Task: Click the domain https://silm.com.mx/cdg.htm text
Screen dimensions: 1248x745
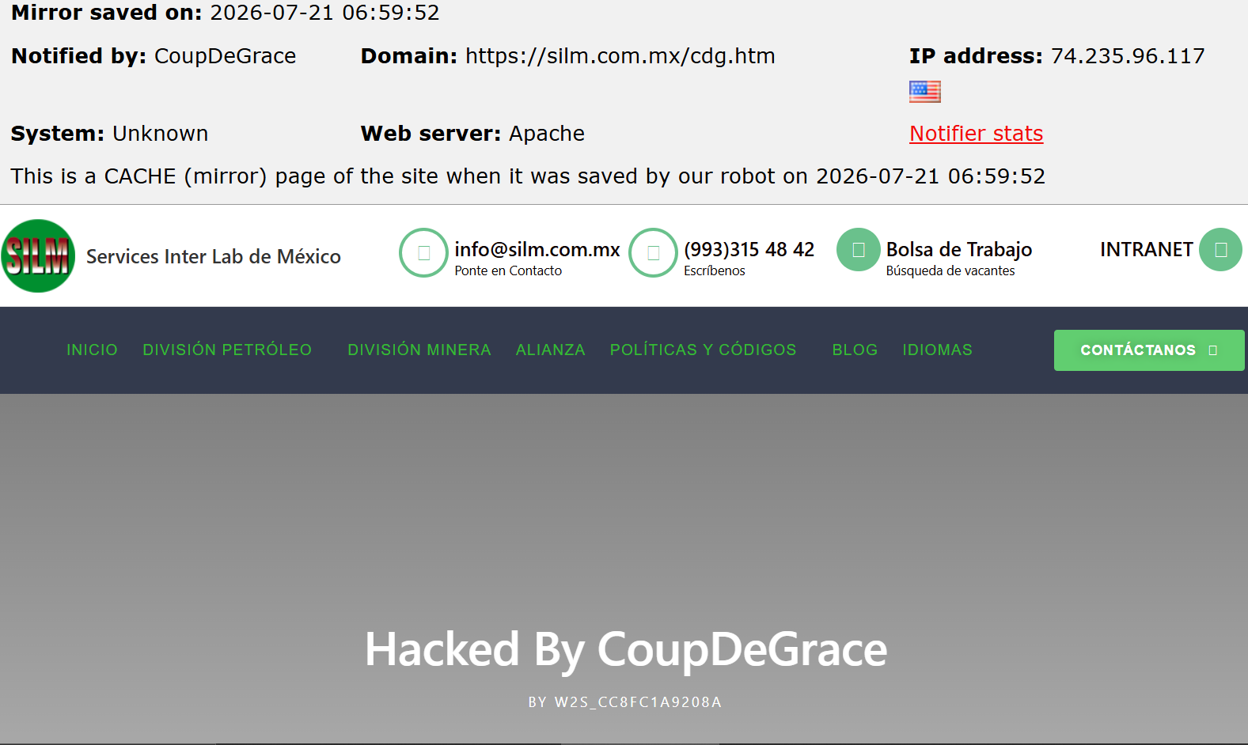Action: 620,56
